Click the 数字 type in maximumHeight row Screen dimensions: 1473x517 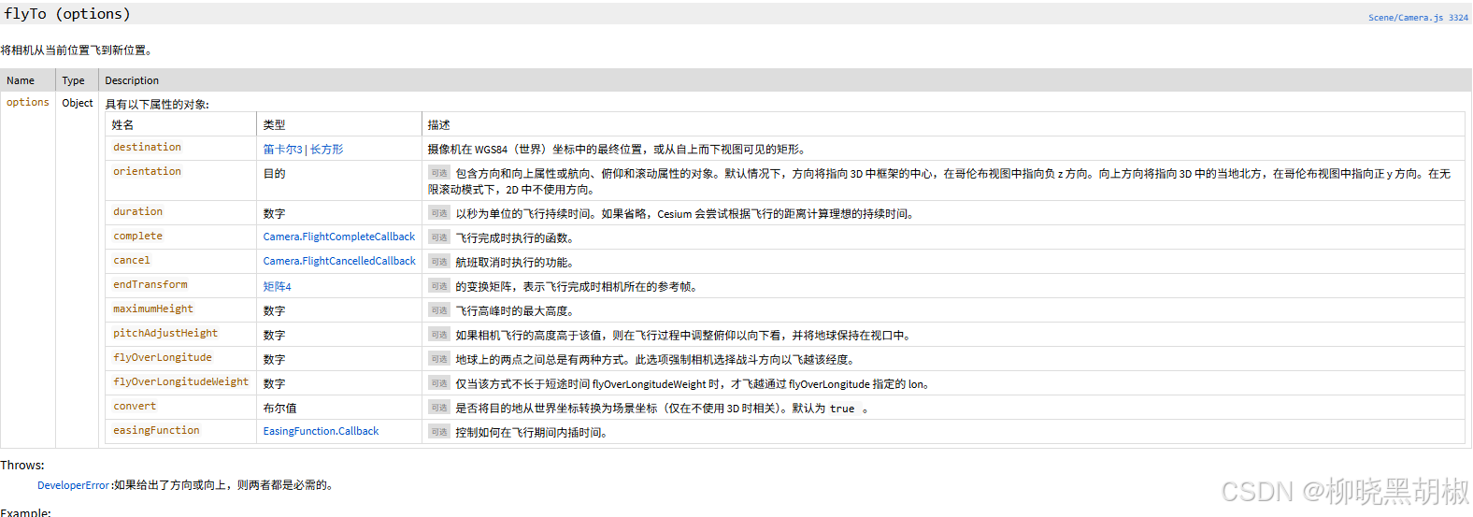tap(274, 311)
